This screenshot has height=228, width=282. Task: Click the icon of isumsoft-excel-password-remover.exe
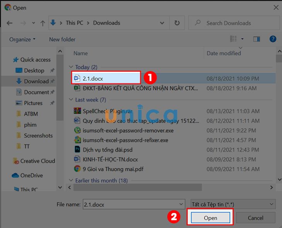click(x=77, y=130)
